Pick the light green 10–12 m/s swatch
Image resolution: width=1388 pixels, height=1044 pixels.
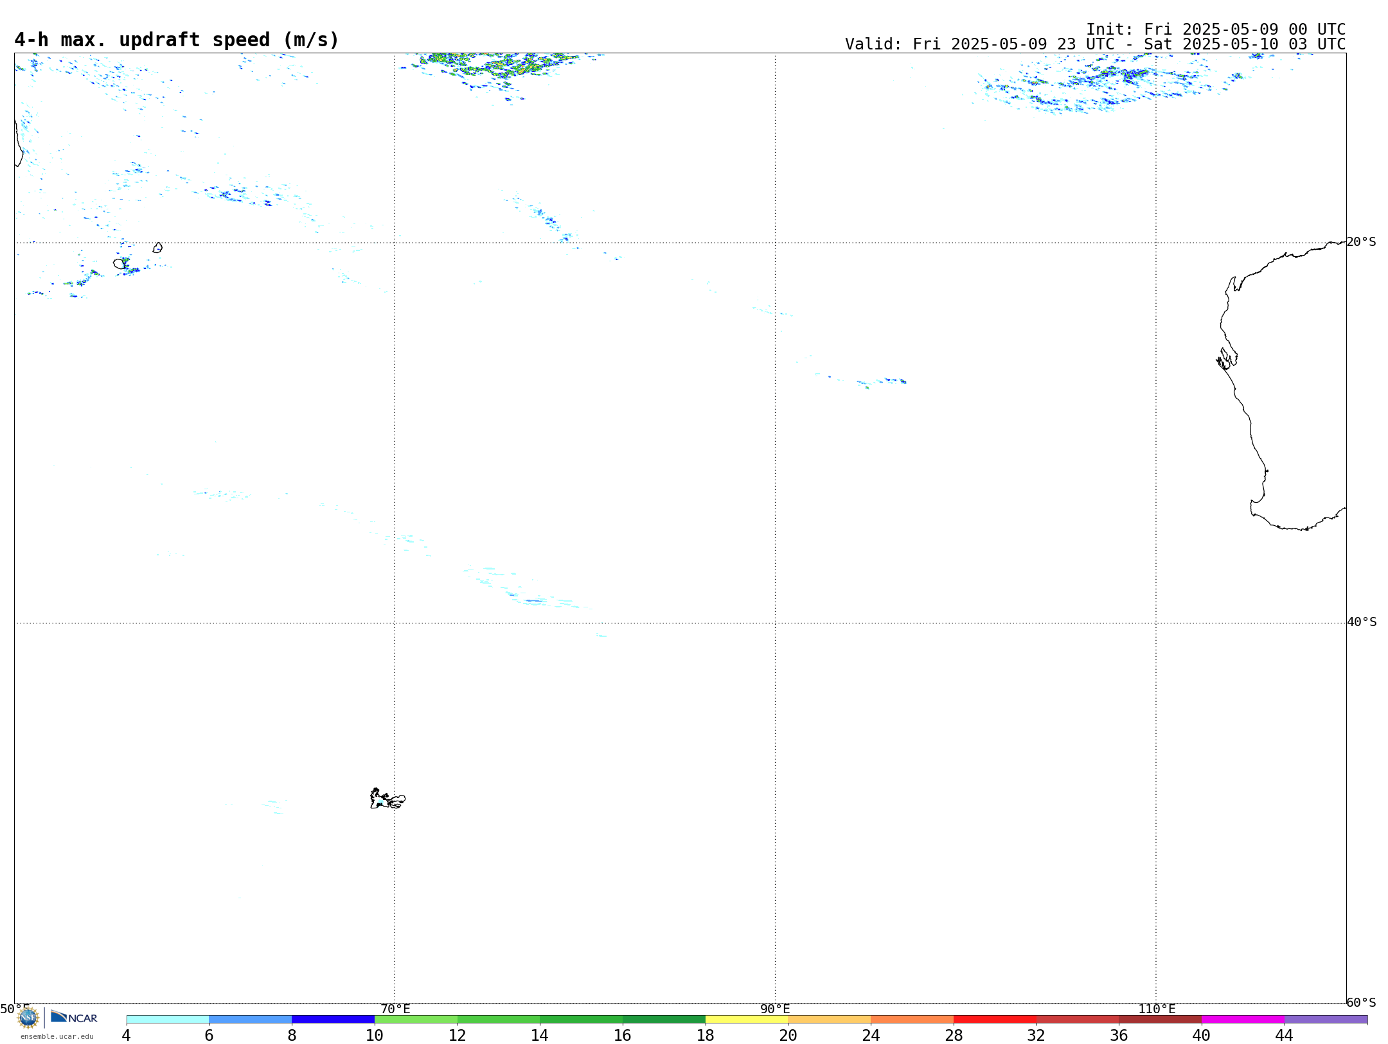(416, 1019)
